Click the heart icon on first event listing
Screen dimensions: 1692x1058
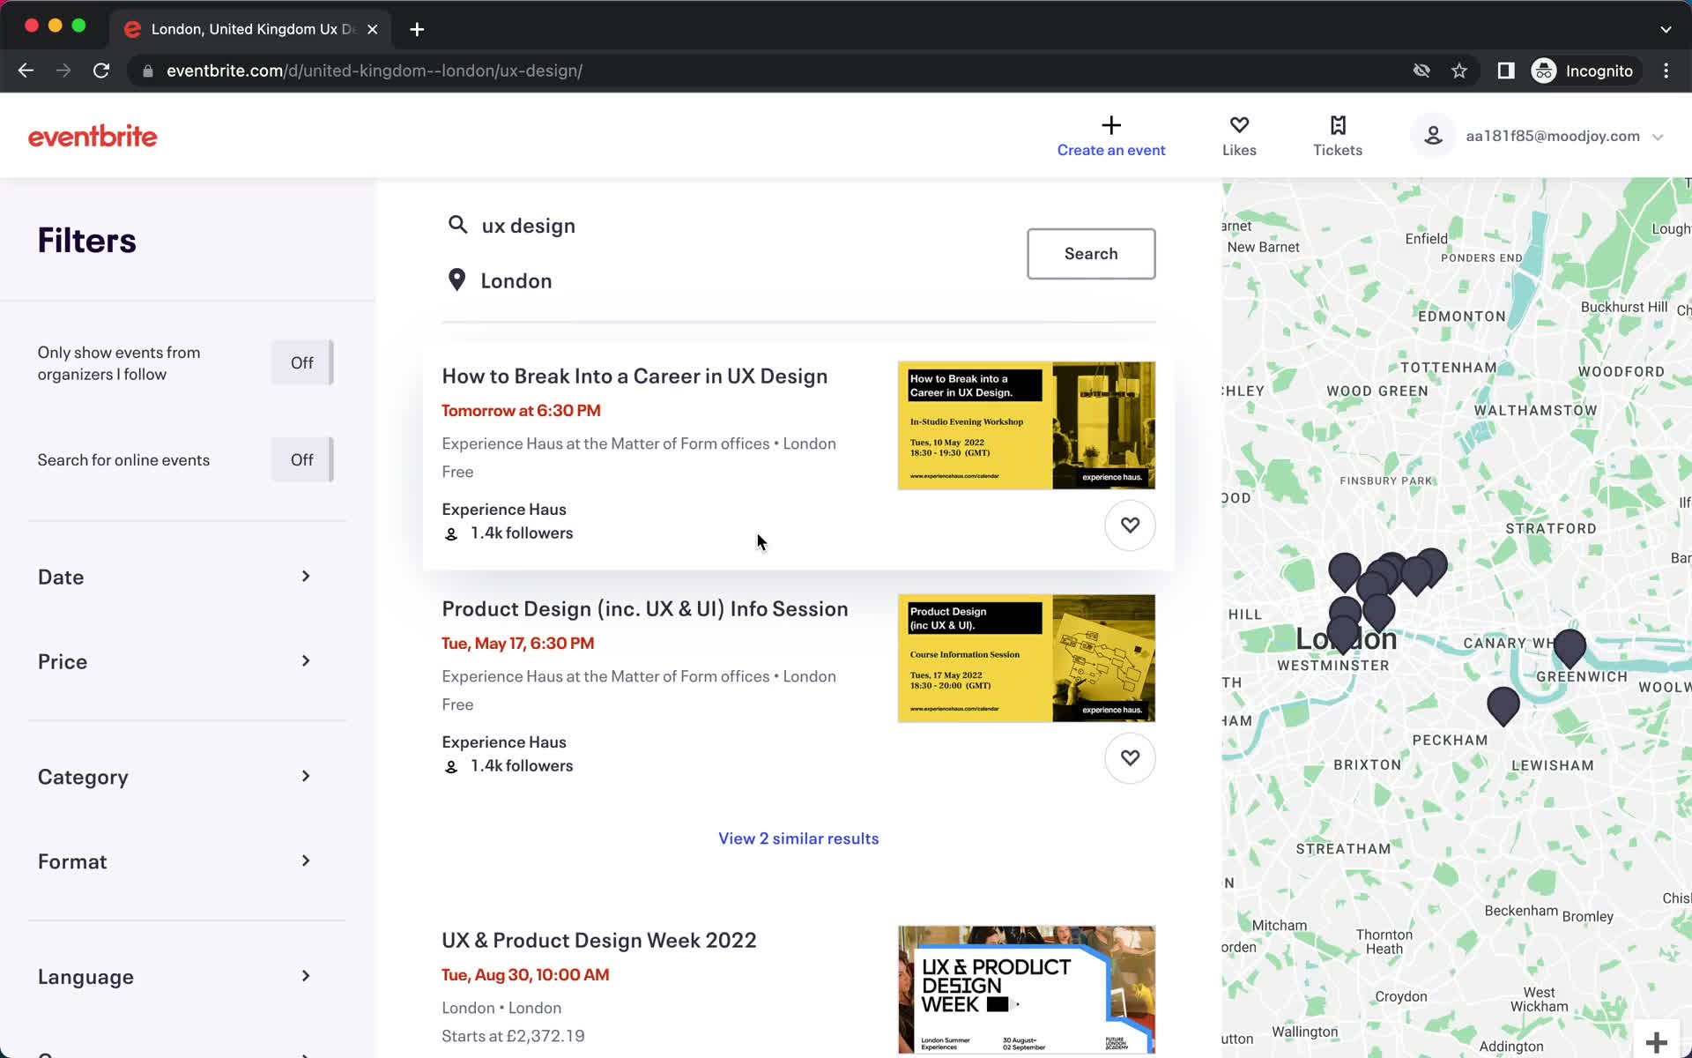[1129, 524]
